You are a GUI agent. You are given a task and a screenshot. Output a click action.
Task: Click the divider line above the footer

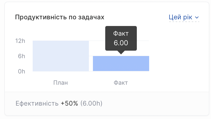point(107,92)
